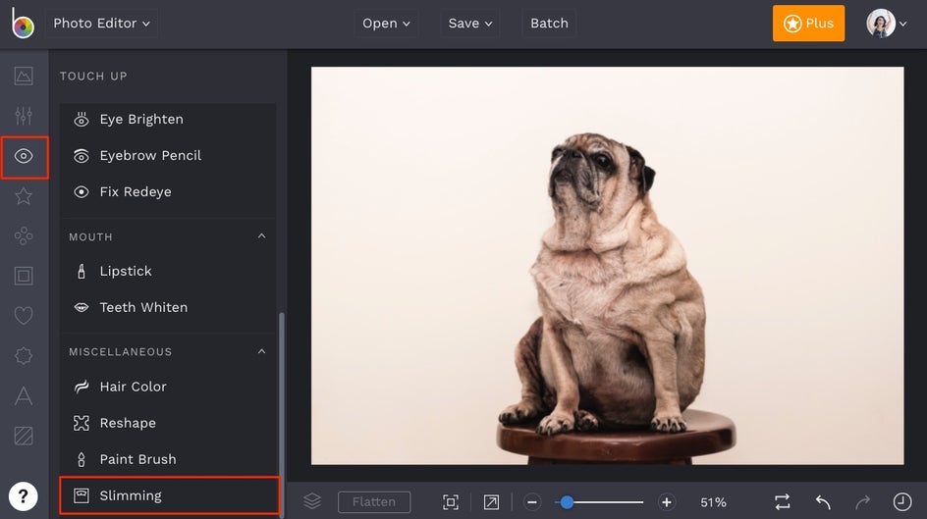This screenshot has height=519, width=927.
Task: Open the Textures hatched sidebar icon
Action: click(24, 436)
